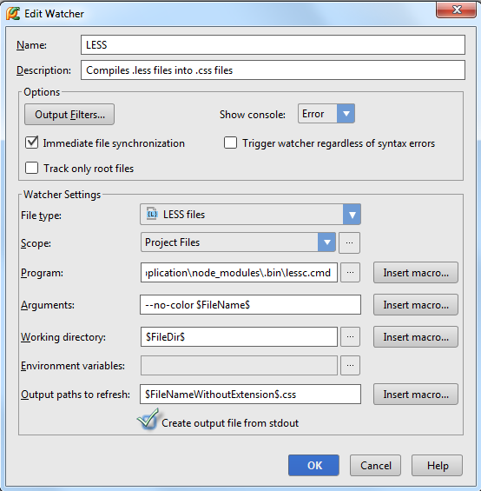Insert macro for Output paths to refresh
The height and width of the screenshot is (491, 481).
pos(416,395)
